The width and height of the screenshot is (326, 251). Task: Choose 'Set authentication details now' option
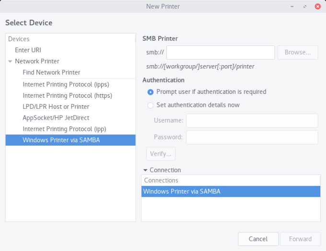(x=151, y=105)
